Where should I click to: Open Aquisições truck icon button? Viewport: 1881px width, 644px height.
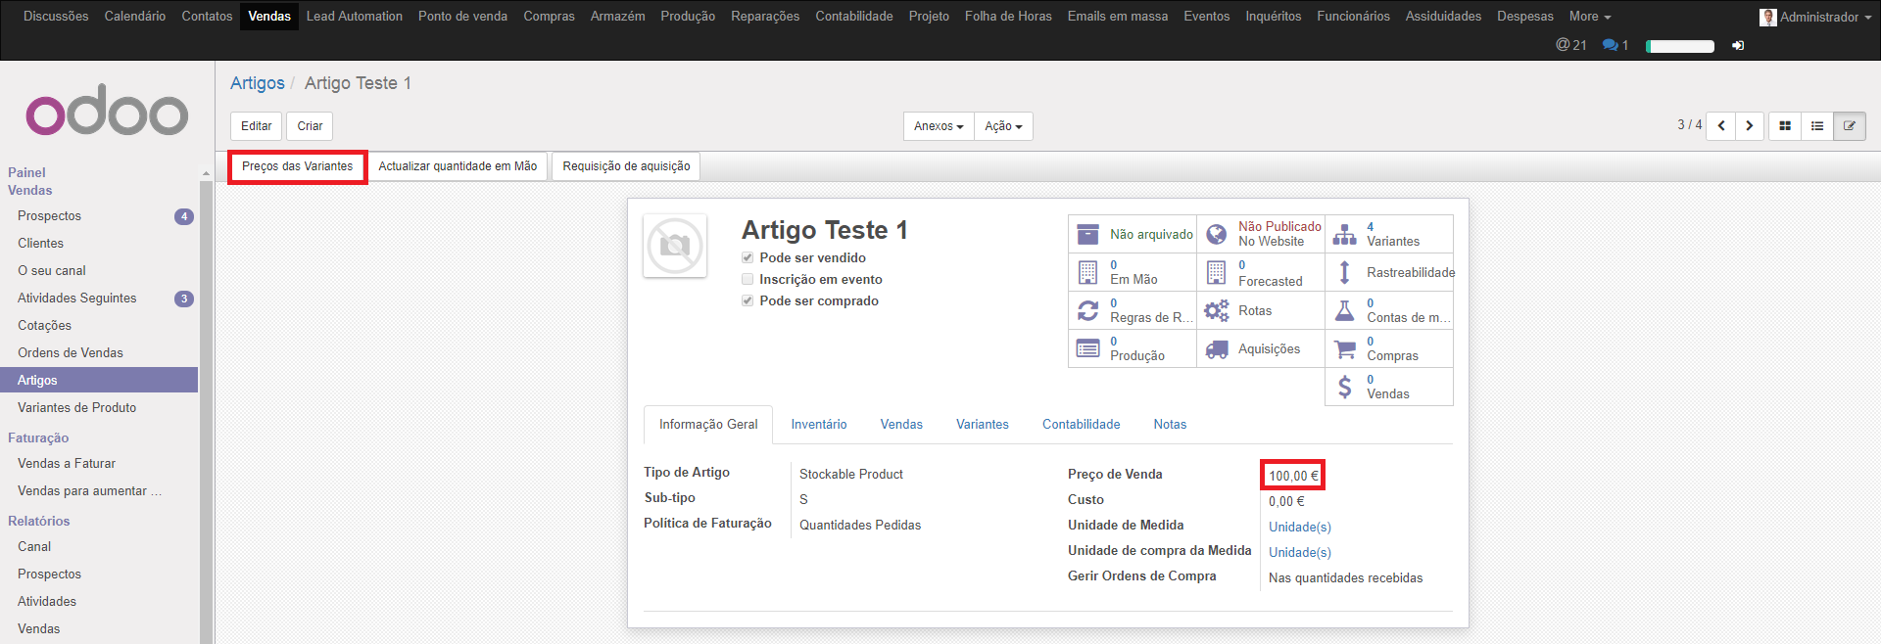1260,349
